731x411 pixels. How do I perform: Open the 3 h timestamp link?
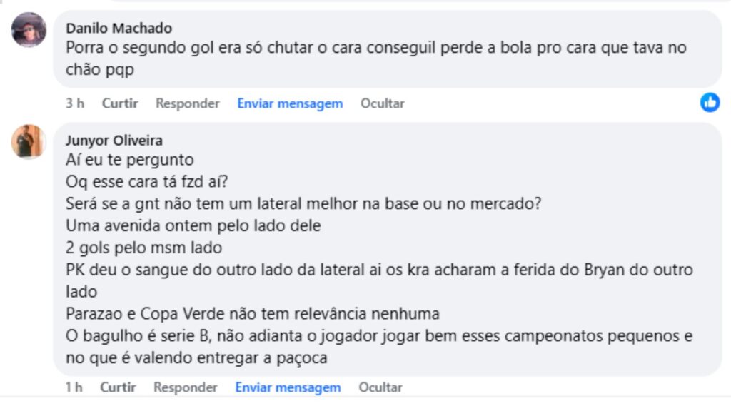click(75, 103)
